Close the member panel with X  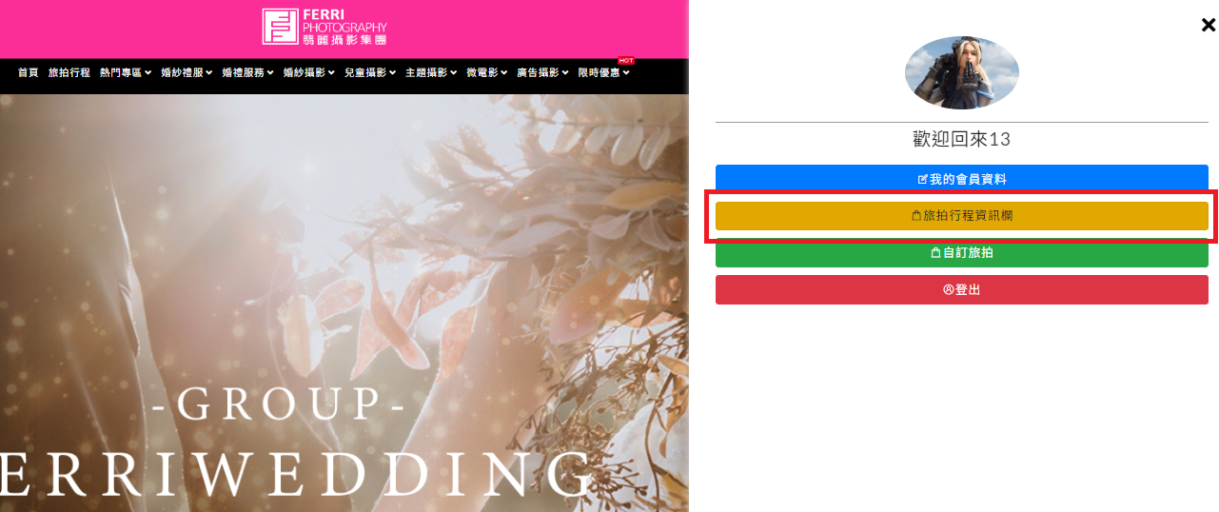pyautogui.click(x=1209, y=26)
